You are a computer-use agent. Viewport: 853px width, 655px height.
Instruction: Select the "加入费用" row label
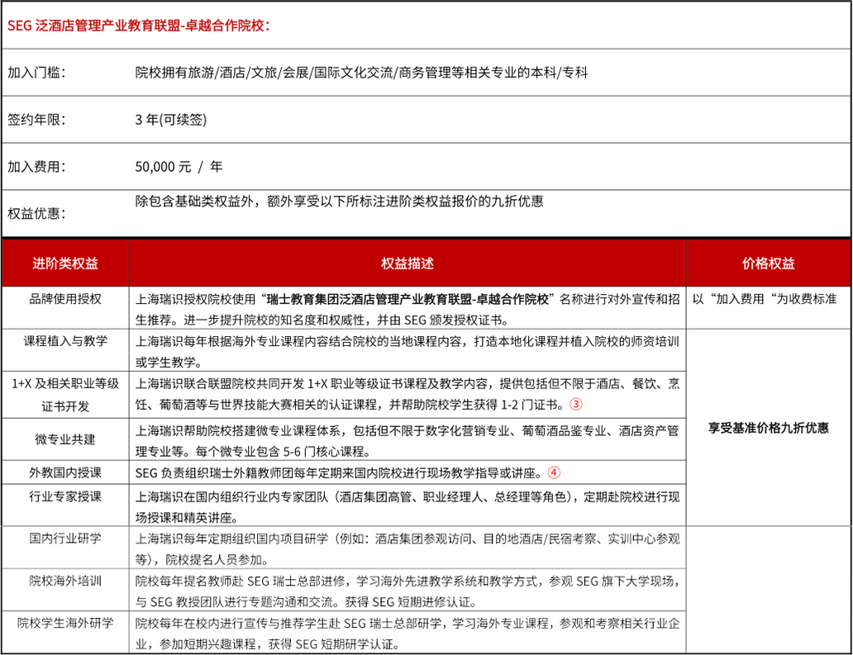(36, 166)
